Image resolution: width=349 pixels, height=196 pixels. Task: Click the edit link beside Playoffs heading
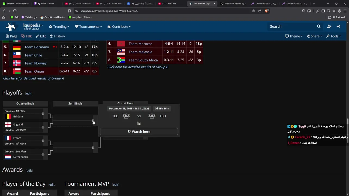pos(29,94)
